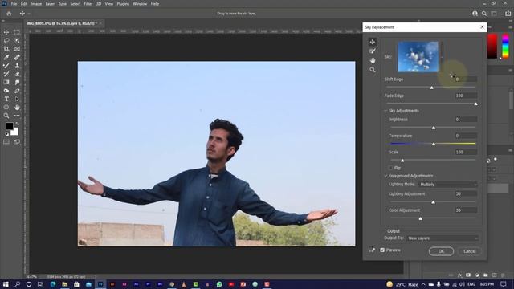This screenshot has height=289, width=514.
Task: Click the Brightness slider handle
Action: [434, 128]
